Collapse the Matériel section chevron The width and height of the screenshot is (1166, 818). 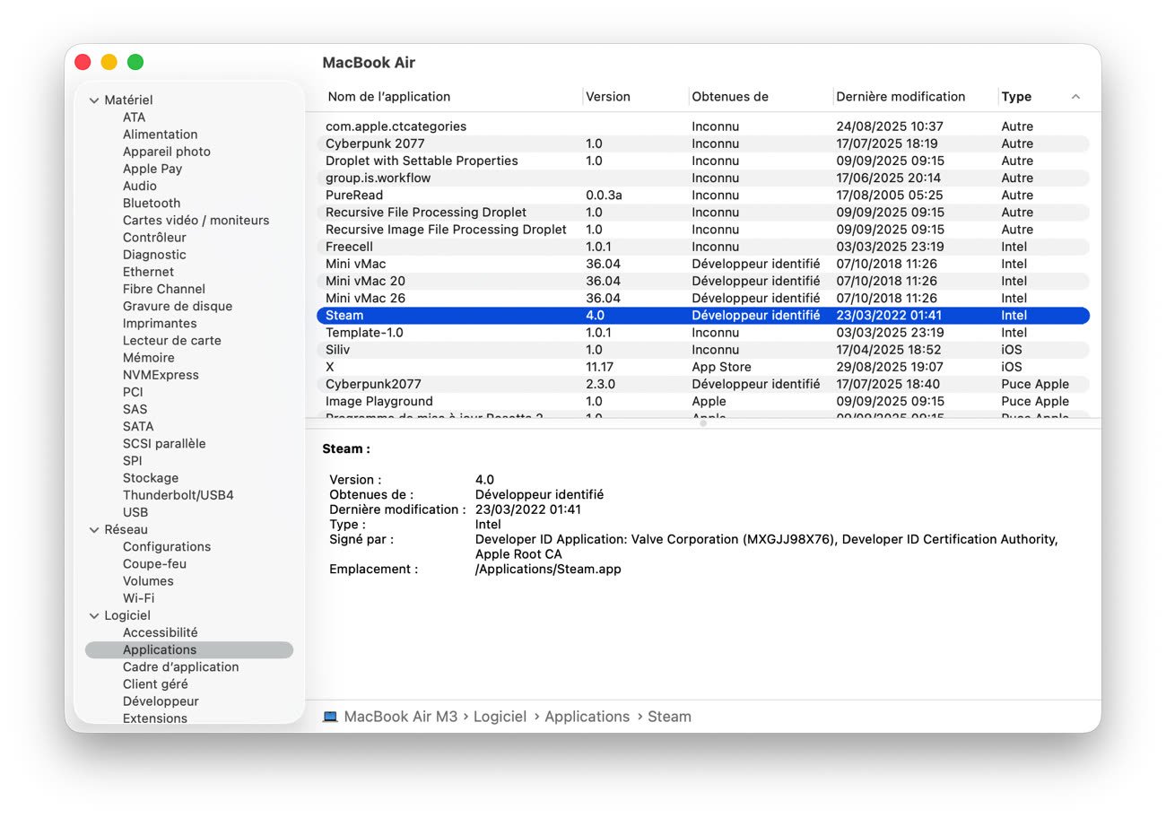[94, 100]
